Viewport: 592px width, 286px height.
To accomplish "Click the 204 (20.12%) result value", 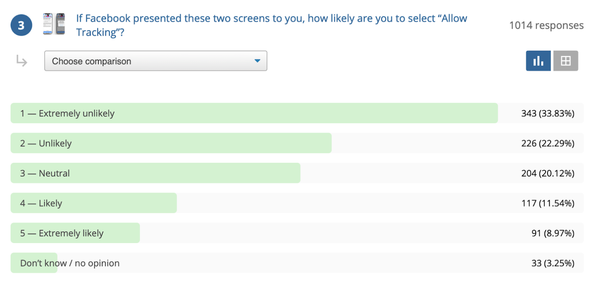I will (548, 173).
